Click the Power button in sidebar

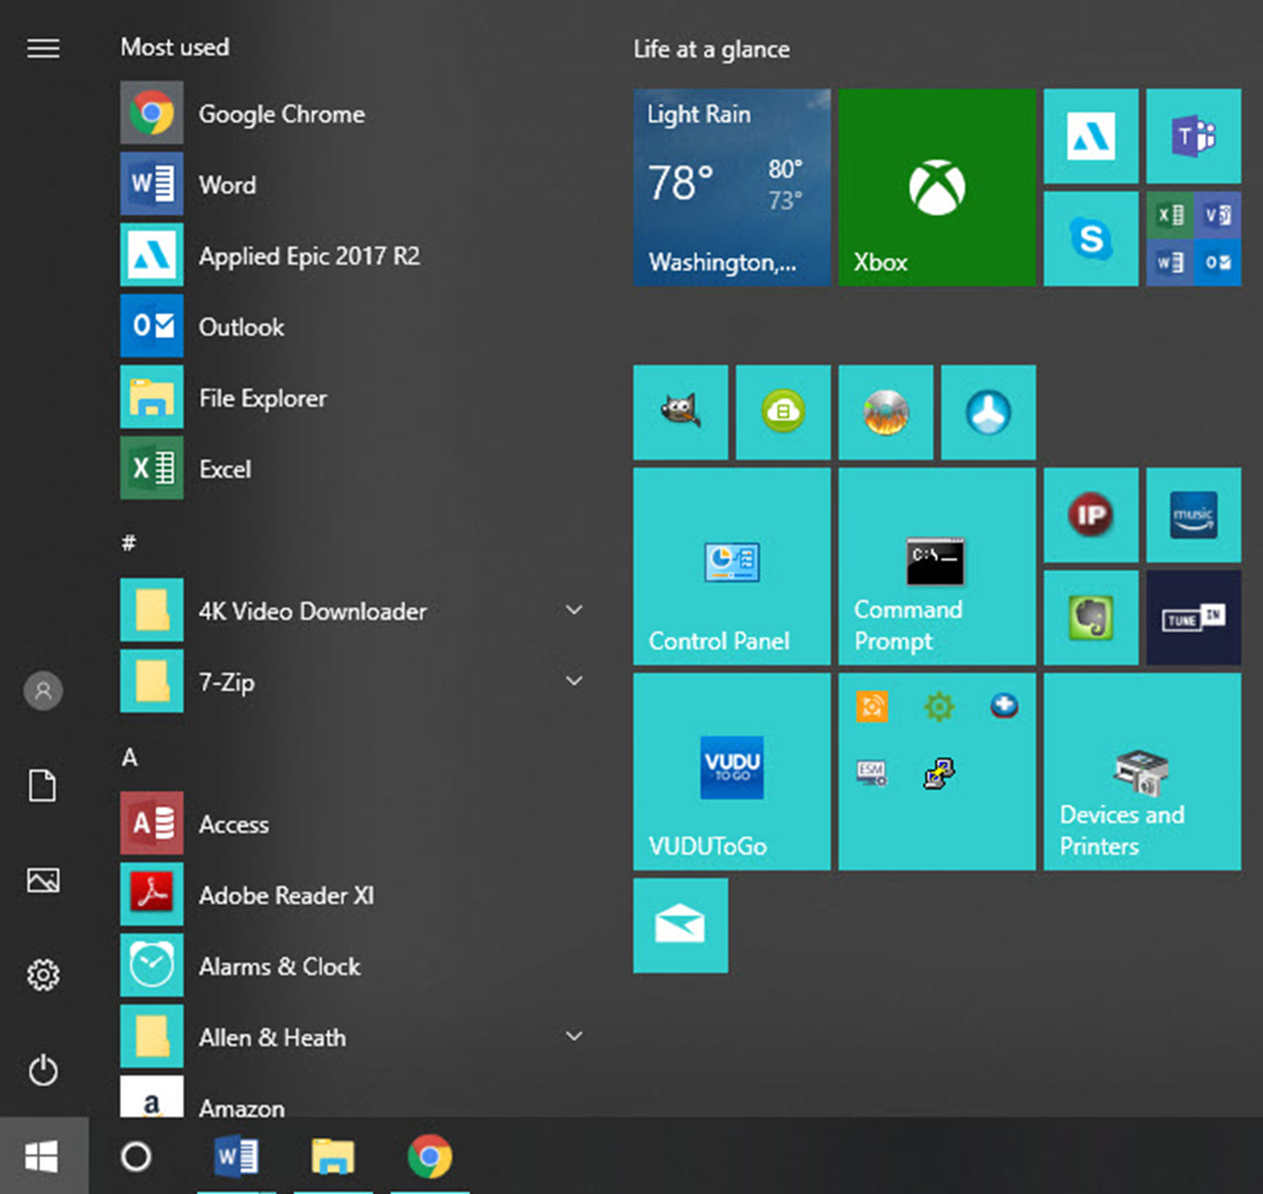(x=44, y=1070)
